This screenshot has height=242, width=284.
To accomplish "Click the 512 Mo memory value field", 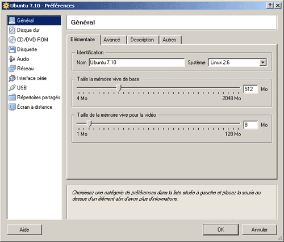I will 251,89.
